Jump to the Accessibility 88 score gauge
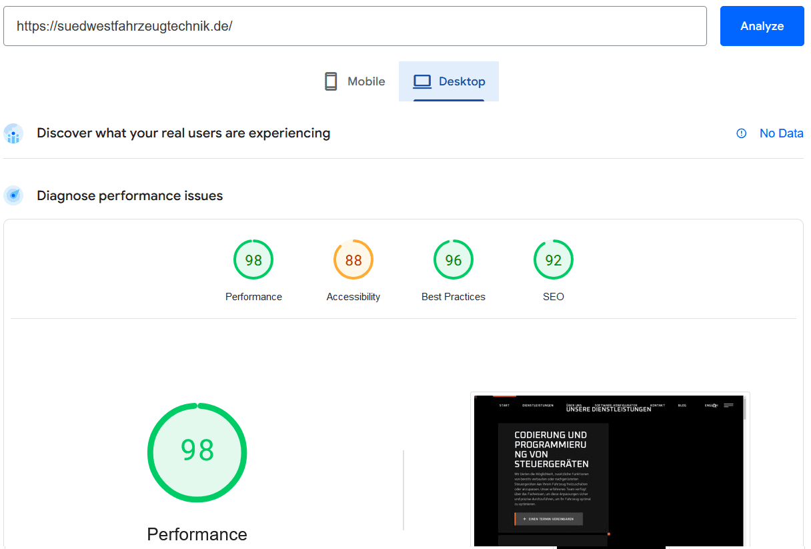Screen dimensions: 811x549 click(353, 259)
